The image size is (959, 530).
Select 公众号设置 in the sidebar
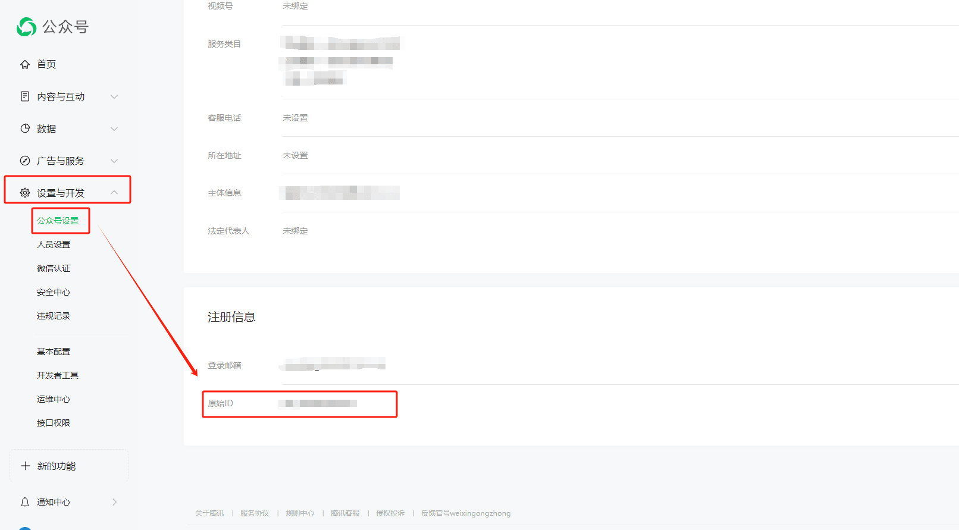tap(58, 221)
